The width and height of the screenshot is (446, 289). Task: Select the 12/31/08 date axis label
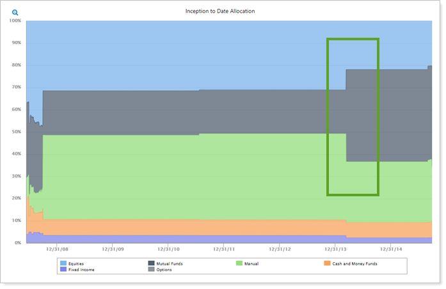(57, 249)
